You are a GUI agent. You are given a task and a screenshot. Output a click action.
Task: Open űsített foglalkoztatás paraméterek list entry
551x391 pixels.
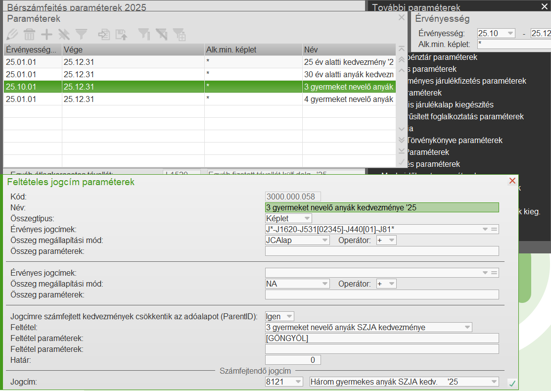(465, 117)
